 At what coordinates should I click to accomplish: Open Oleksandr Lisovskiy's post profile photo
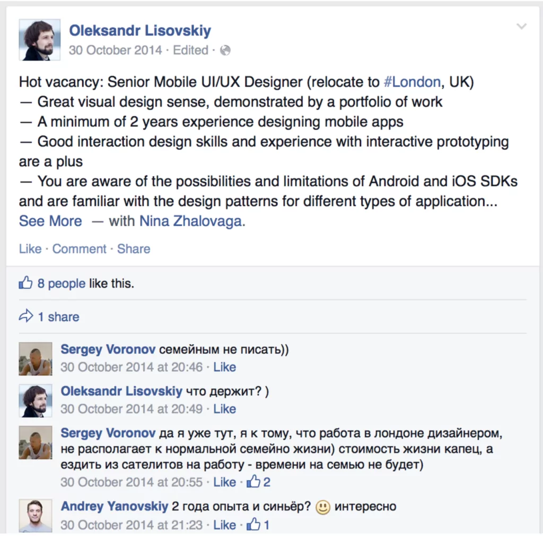pos(39,40)
